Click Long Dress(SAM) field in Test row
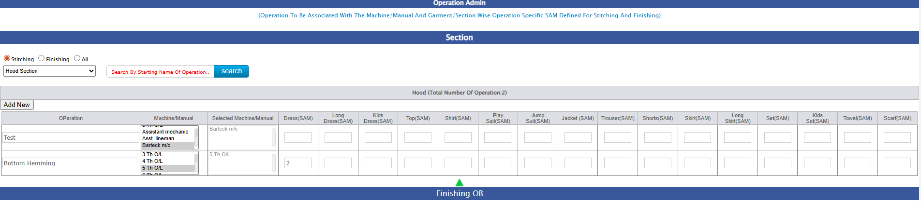 click(x=338, y=137)
